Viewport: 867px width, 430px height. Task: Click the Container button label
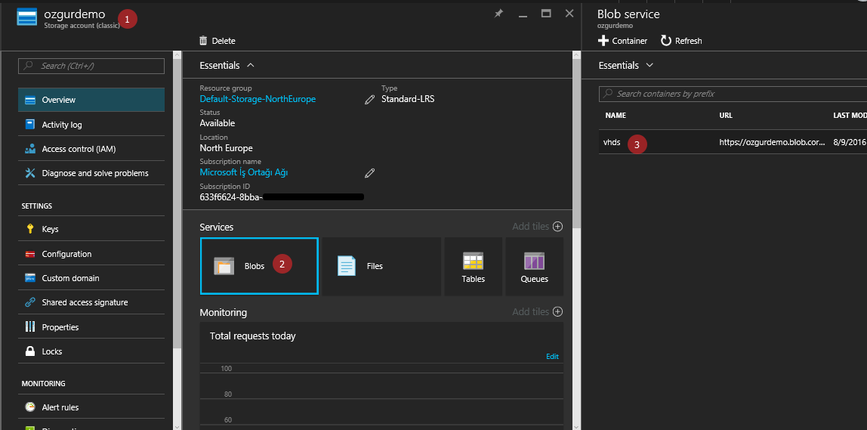pos(630,41)
